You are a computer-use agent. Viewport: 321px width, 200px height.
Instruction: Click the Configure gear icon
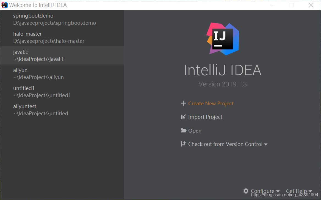coord(246,191)
